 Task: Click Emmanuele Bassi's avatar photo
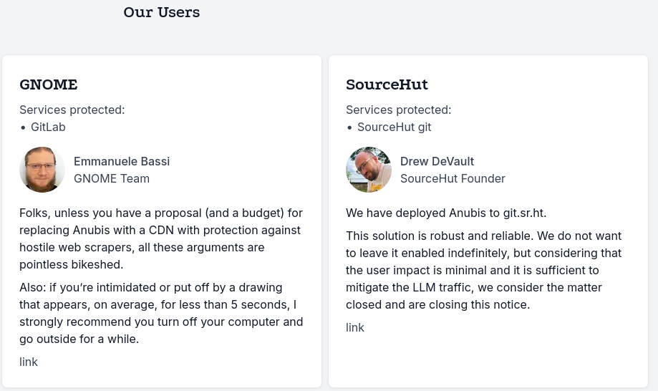tap(42, 170)
